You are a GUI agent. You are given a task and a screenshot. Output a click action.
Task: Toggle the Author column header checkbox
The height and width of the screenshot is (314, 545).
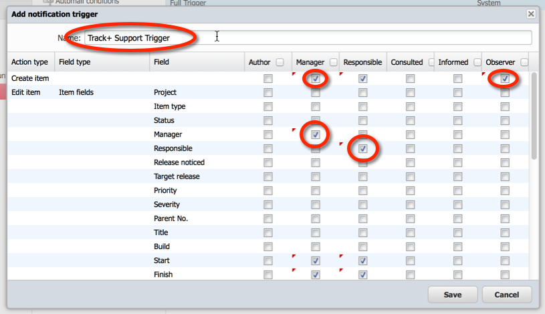point(280,62)
